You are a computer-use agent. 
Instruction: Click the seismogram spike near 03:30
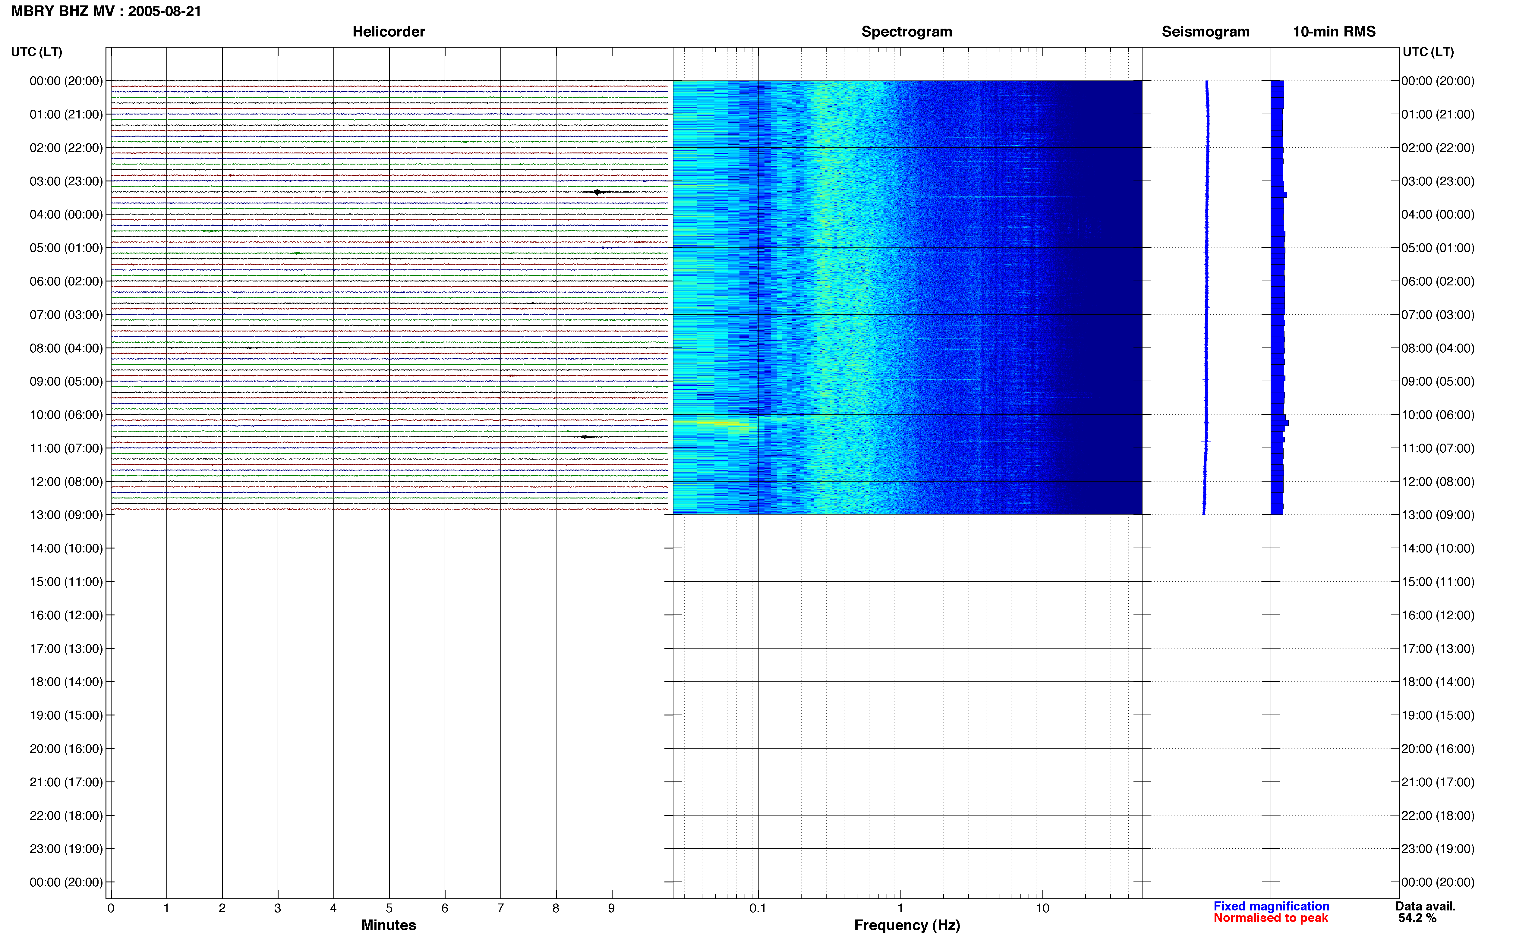[1206, 197]
